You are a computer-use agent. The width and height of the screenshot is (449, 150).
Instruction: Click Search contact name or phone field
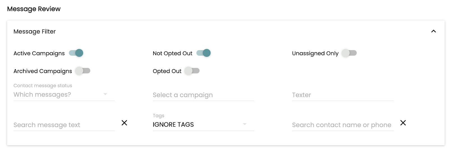click(342, 125)
